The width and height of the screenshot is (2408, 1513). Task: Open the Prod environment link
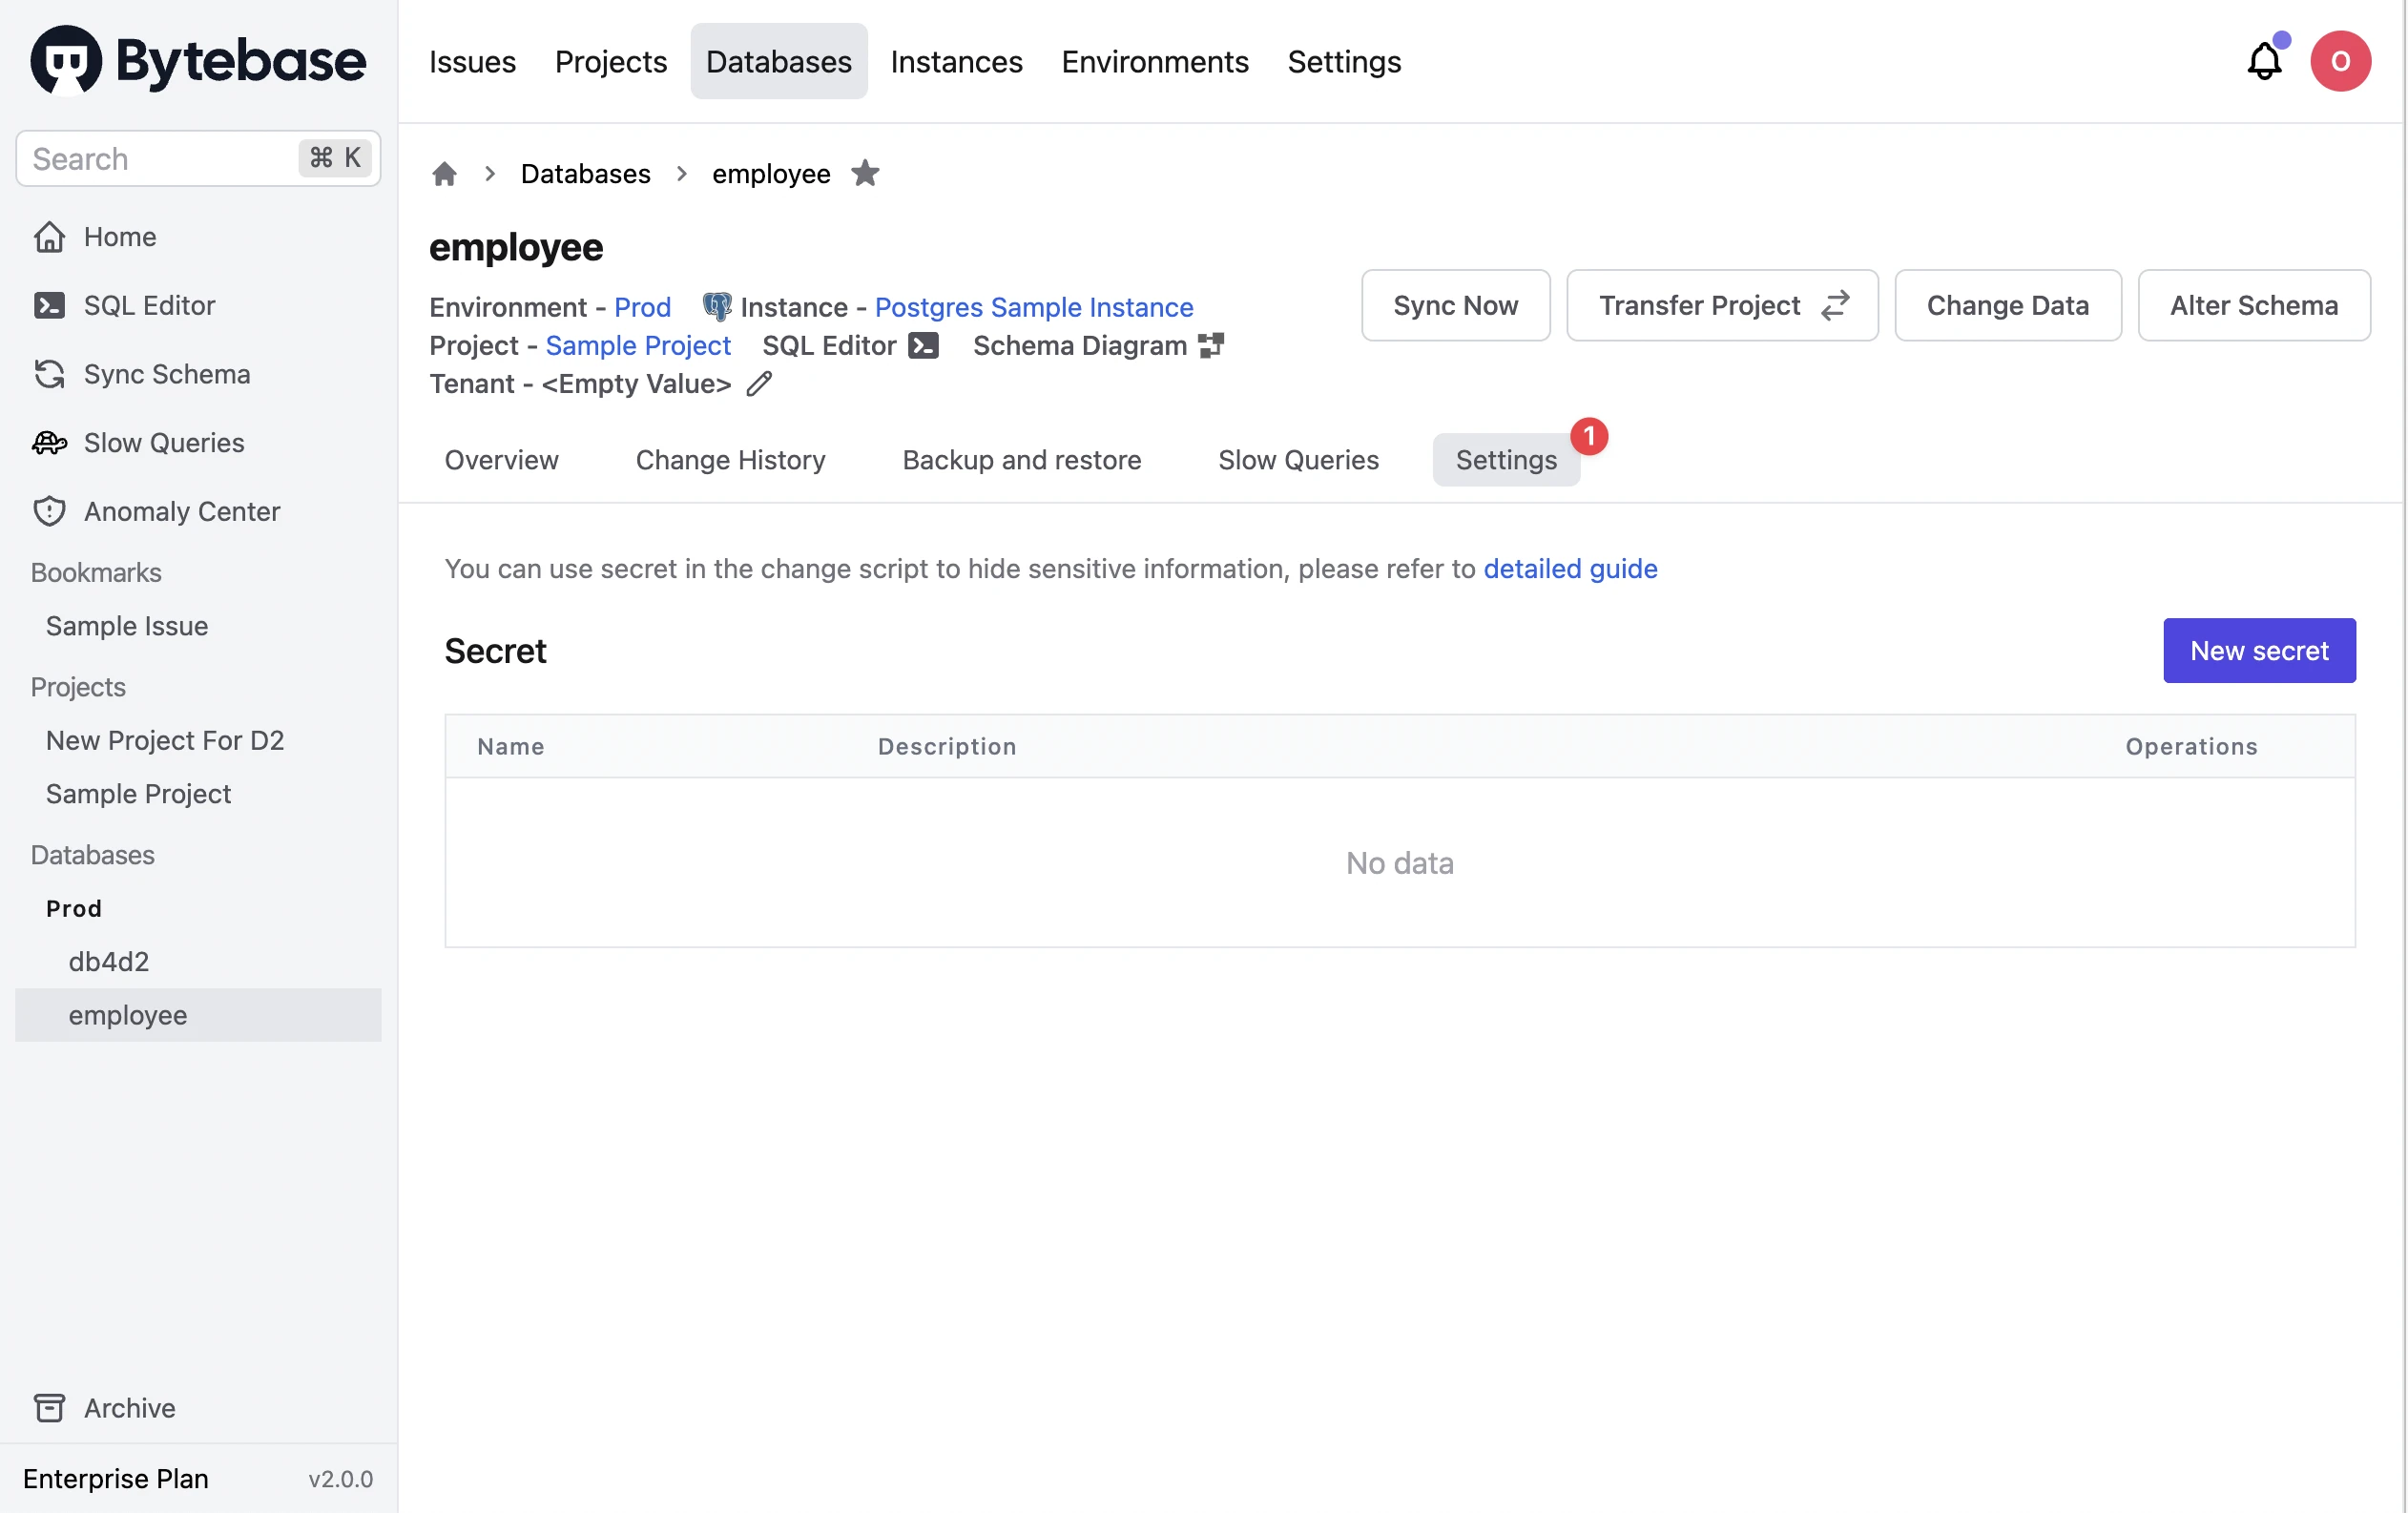(x=642, y=306)
